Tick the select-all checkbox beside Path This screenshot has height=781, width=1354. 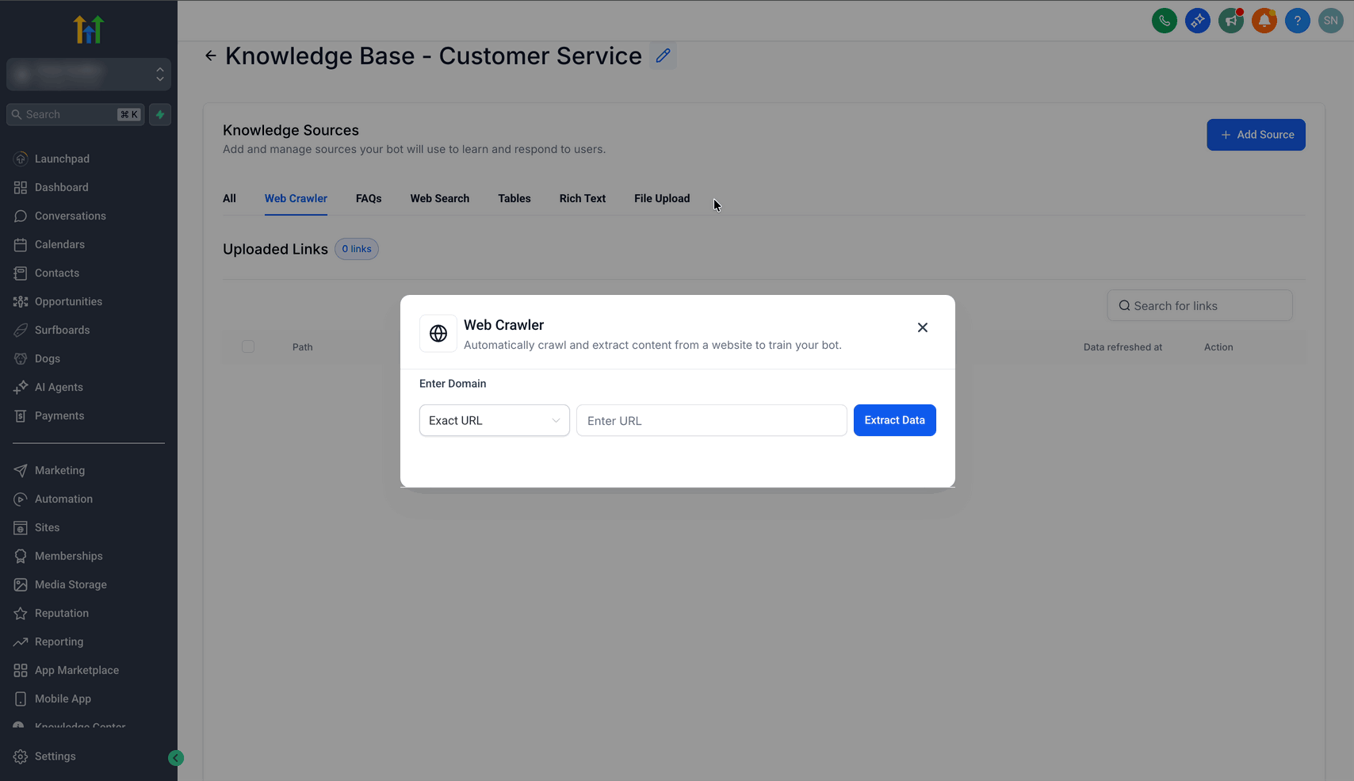(x=248, y=346)
